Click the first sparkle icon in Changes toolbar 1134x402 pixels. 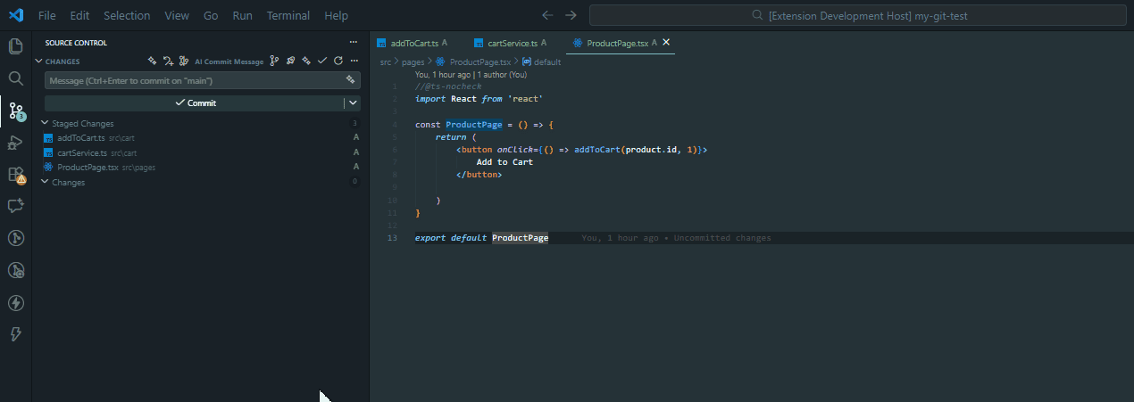pos(152,62)
